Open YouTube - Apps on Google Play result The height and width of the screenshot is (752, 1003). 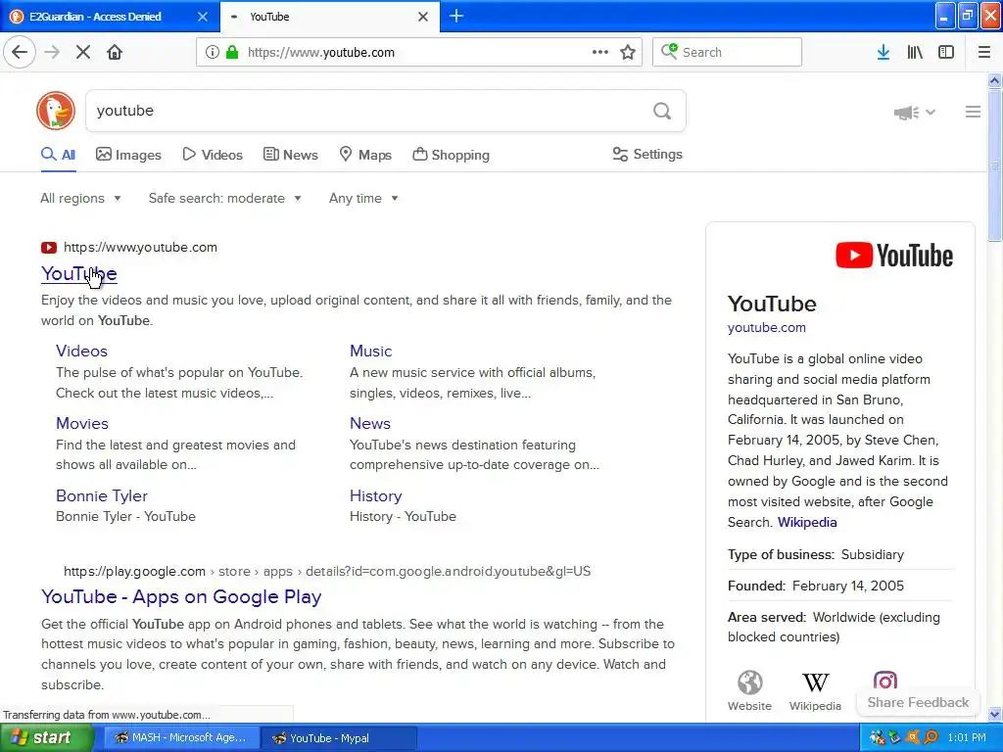coord(181,596)
